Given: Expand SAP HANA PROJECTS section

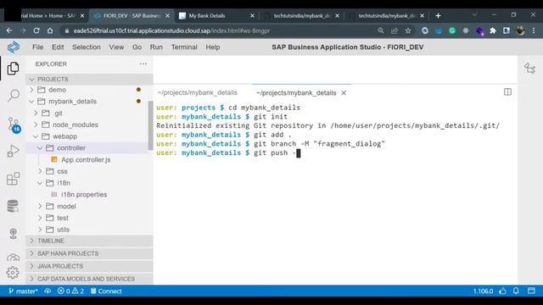Looking at the screenshot, I should tap(89, 253).
